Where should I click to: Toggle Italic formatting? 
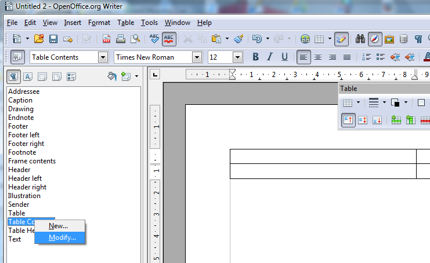coord(270,57)
